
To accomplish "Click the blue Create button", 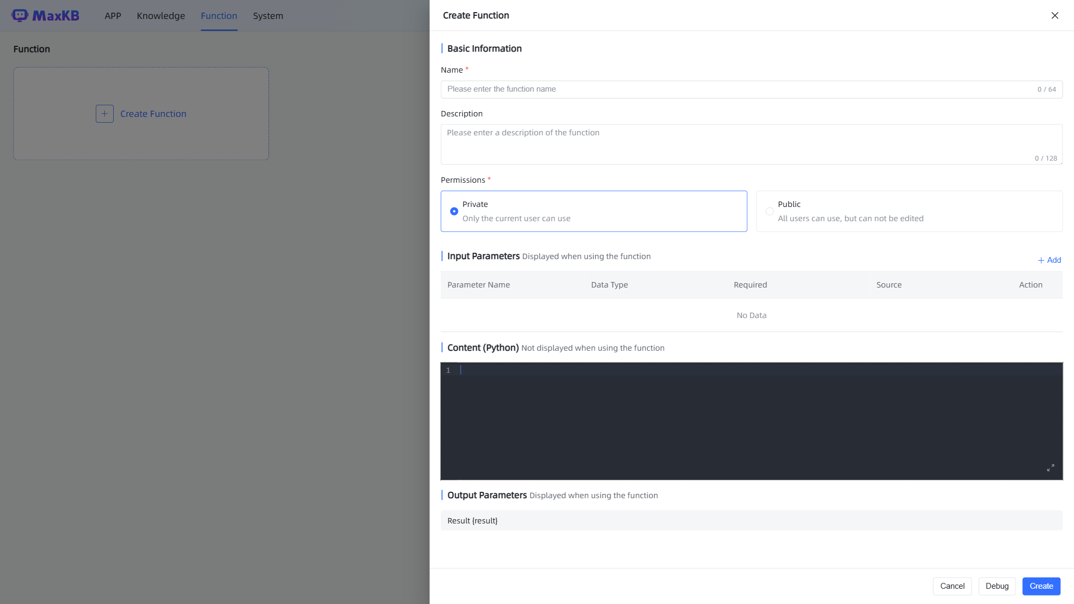I will pos(1041,586).
